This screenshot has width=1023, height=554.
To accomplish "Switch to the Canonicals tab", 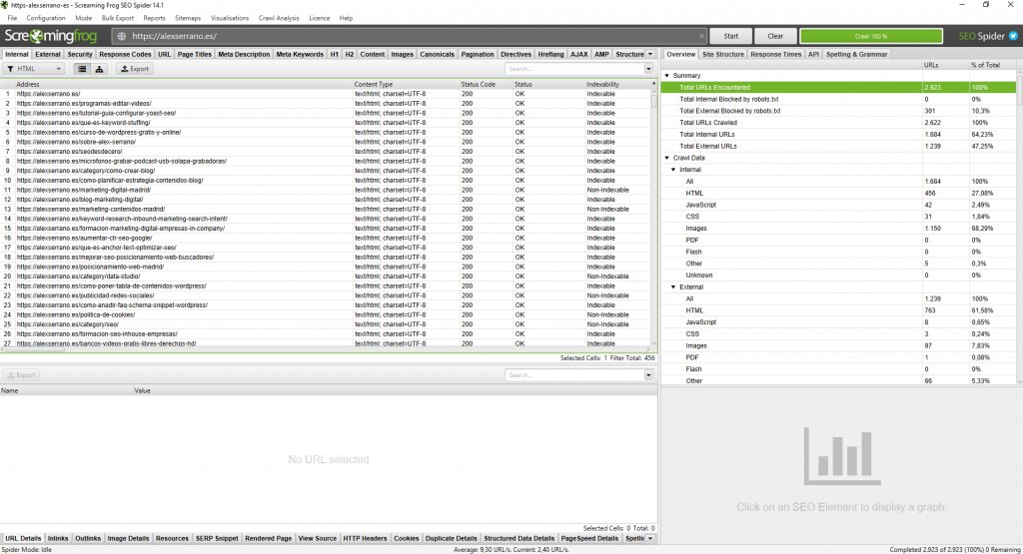I will tap(437, 54).
